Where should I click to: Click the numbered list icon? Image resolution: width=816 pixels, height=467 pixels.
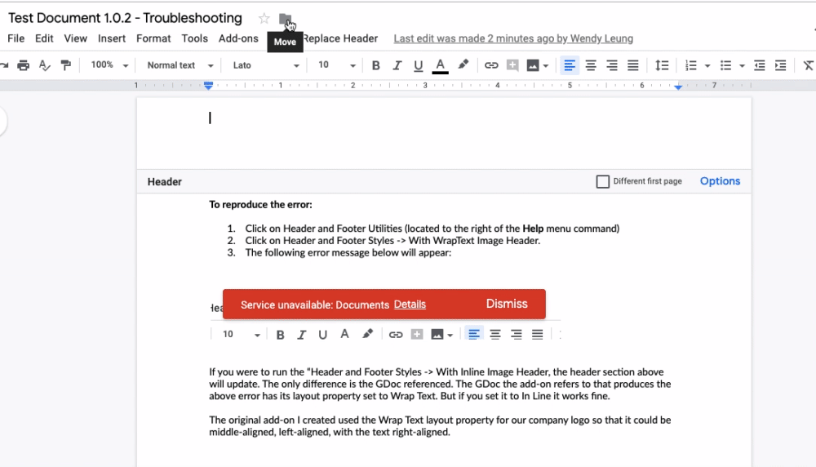[x=690, y=65]
